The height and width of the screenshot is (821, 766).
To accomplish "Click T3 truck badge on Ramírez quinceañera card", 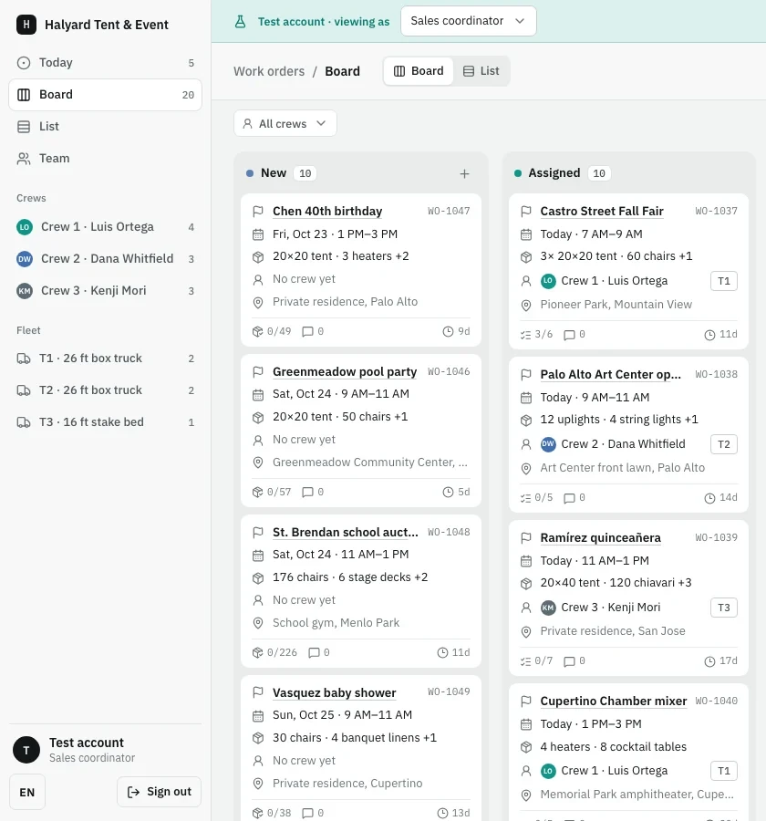I will click(723, 608).
